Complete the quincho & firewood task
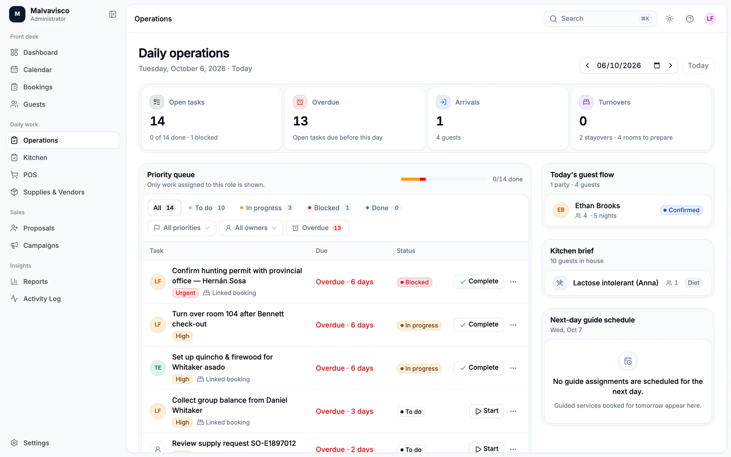This screenshot has width=731, height=457. [x=479, y=368]
